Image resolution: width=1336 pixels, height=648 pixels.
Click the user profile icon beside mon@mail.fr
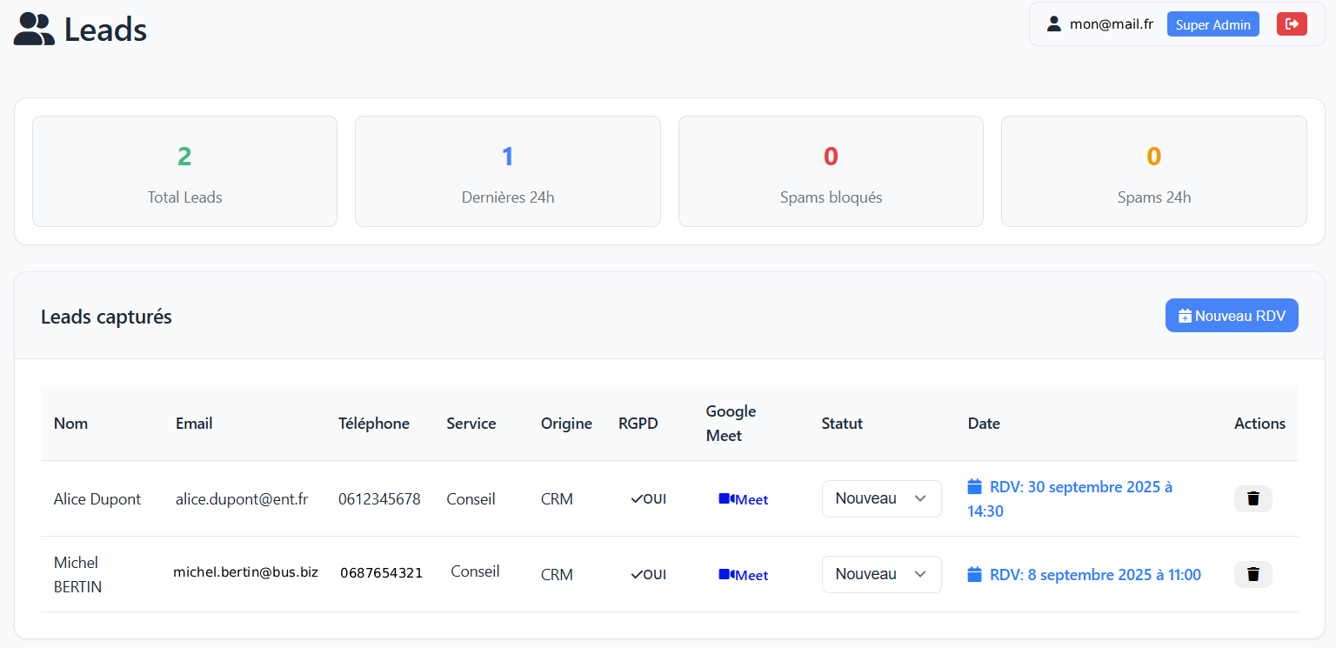[x=1054, y=24]
